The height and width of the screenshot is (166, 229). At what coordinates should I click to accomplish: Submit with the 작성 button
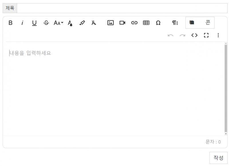218,158
